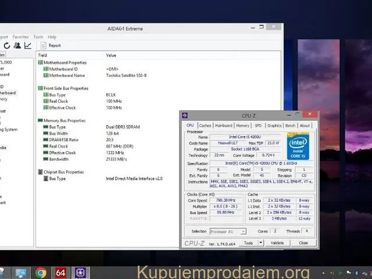Click the CPU-Z title bar app icon
The height and width of the screenshot is (279, 372).
click(x=184, y=115)
